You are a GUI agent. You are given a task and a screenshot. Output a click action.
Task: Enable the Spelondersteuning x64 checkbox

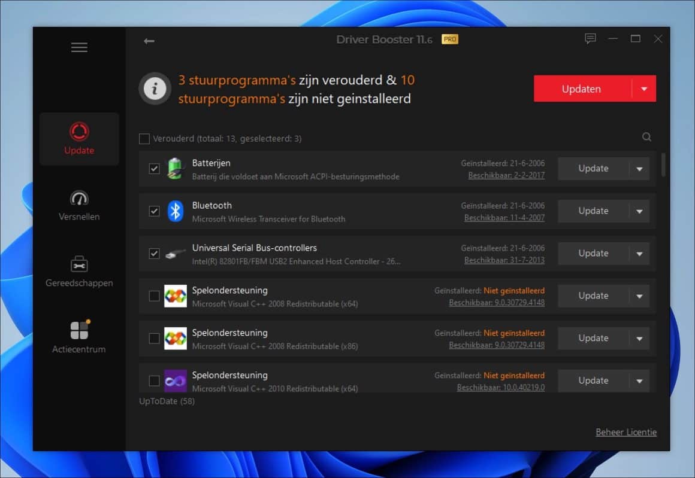(155, 296)
